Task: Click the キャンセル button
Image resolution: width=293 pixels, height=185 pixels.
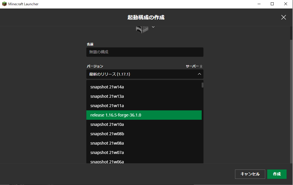Action: [250, 174]
